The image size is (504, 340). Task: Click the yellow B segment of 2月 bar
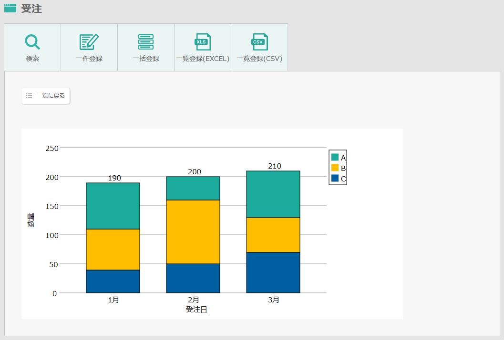tap(193, 232)
